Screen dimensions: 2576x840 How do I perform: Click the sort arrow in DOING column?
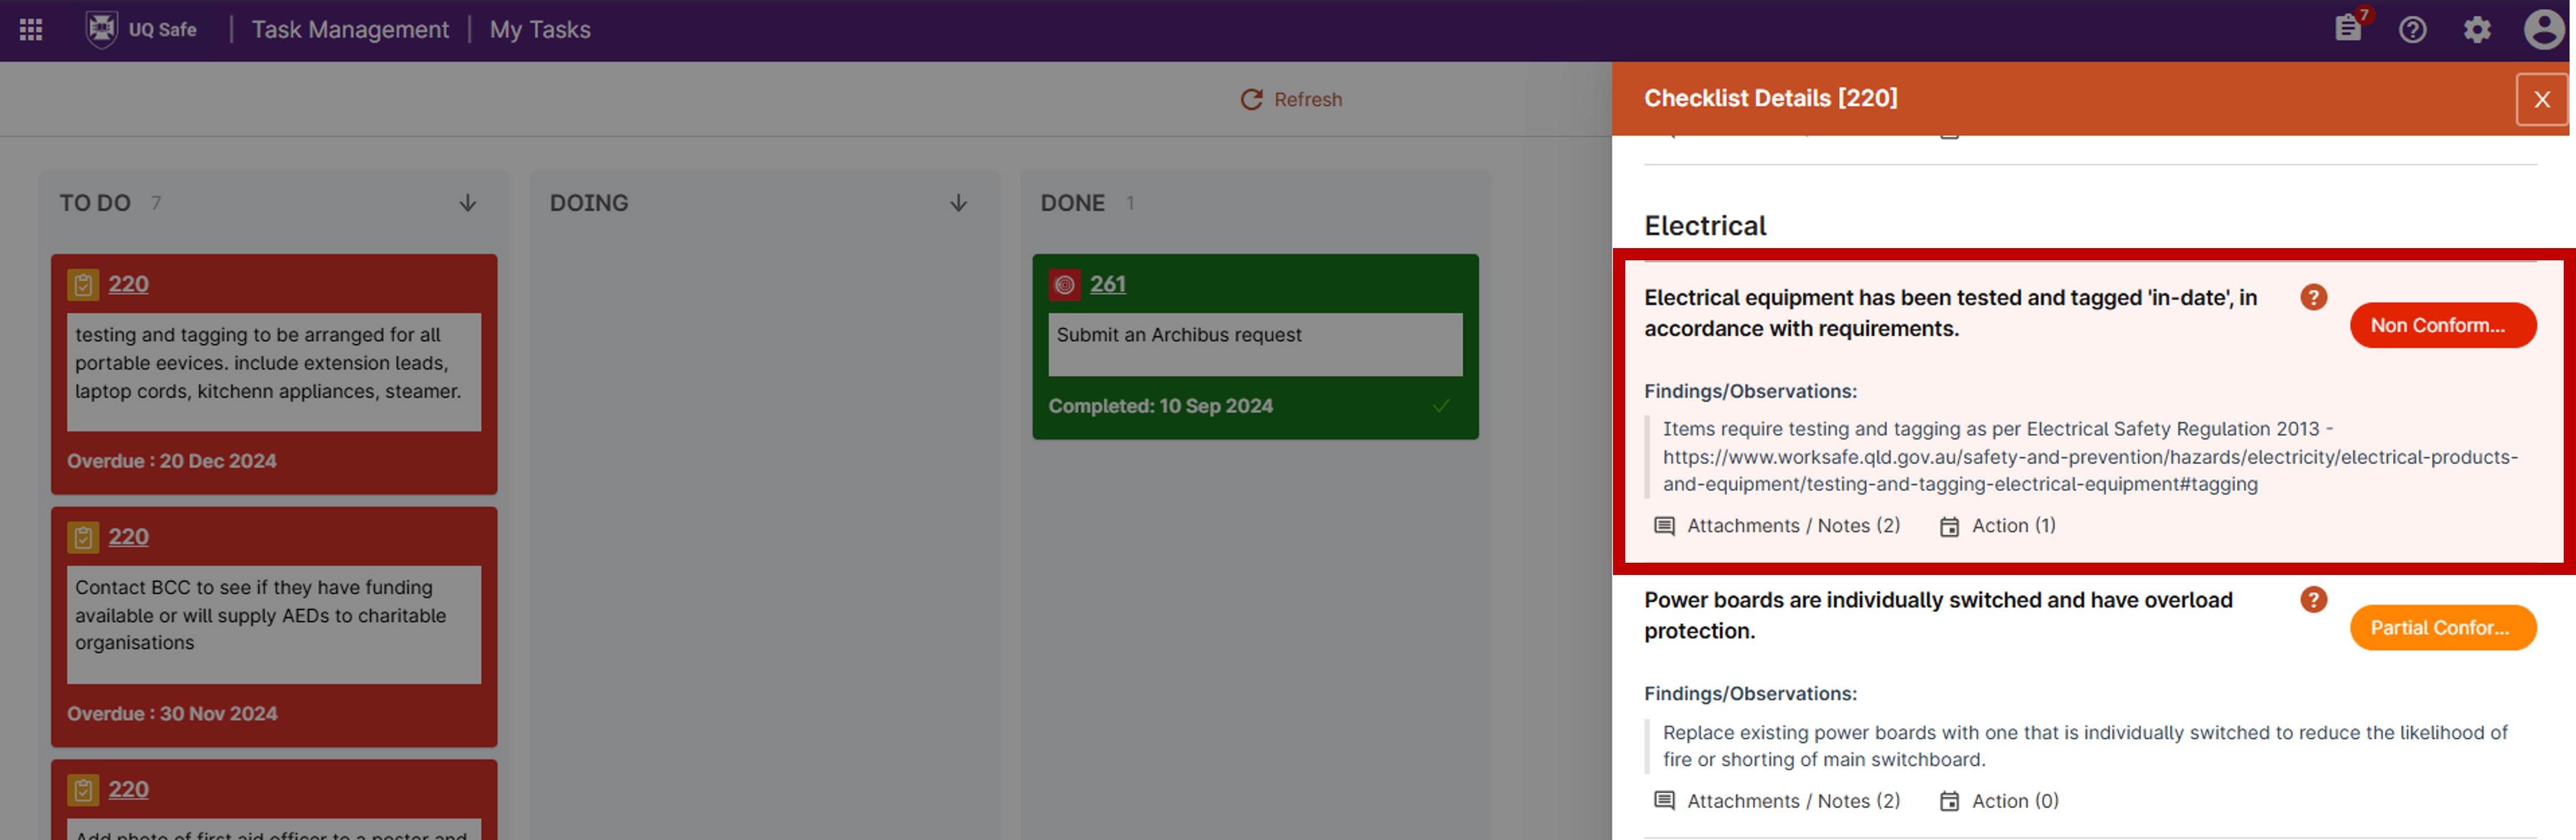coord(958,203)
